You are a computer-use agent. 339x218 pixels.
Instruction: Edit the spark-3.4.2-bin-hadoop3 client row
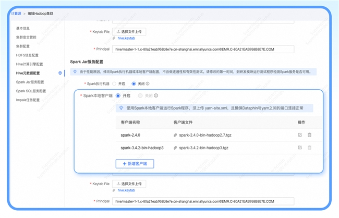tap(299, 148)
